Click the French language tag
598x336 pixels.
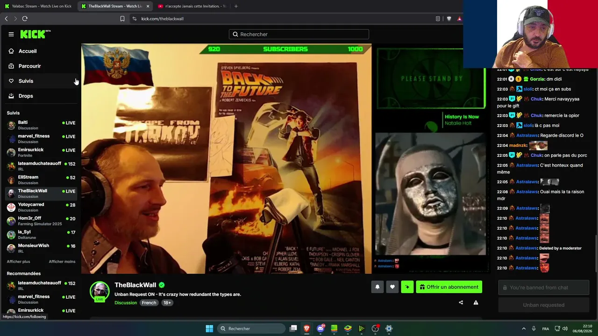(x=149, y=303)
